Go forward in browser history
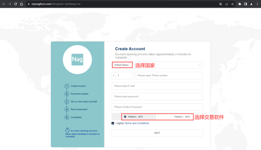The width and height of the screenshot is (261, 150). point(10,4)
